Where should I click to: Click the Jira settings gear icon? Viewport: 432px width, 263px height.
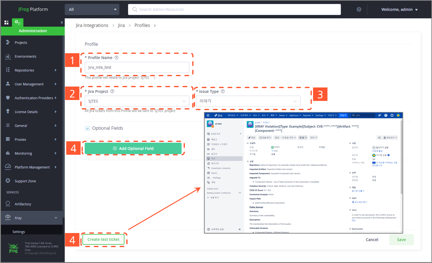point(392,115)
